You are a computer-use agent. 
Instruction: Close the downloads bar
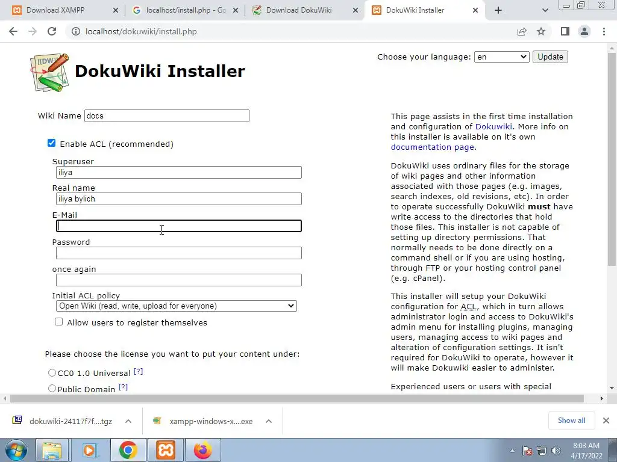606,420
